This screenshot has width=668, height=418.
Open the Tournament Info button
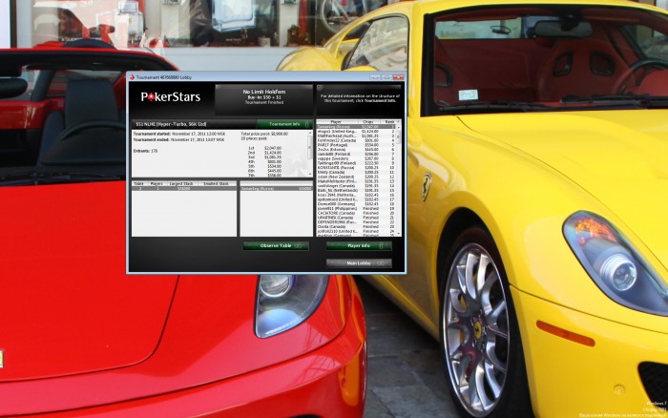coord(284,124)
